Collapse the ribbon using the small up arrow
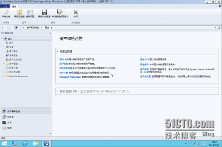Viewport: 222px width, 147px height. click(216, 6)
